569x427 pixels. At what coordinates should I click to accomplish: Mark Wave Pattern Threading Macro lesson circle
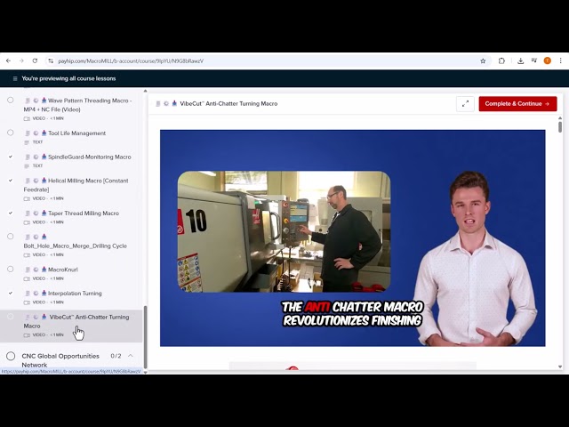coord(11,101)
